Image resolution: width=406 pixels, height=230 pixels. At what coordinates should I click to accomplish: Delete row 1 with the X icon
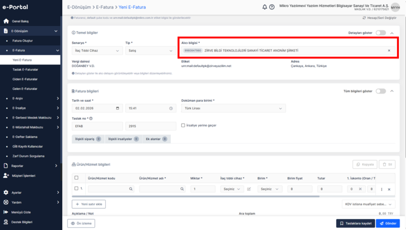pyautogui.click(x=389, y=189)
